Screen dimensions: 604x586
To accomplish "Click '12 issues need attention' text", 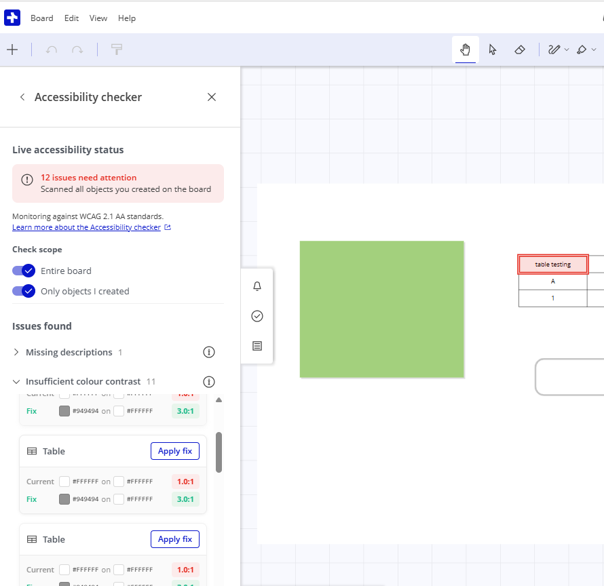I will (x=89, y=178).
